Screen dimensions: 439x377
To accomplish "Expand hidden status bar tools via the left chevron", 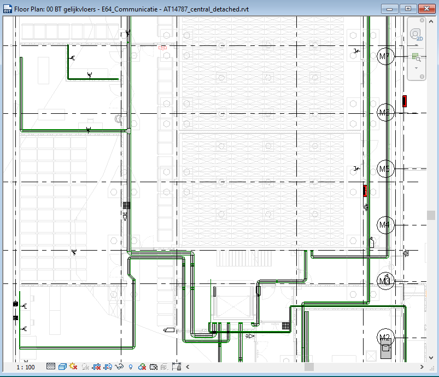I will (x=186, y=367).
